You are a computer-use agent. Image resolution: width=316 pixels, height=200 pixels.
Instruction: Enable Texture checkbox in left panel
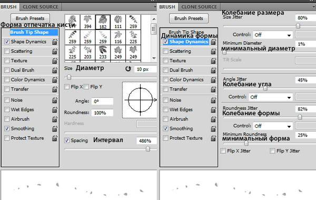tap(7, 61)
